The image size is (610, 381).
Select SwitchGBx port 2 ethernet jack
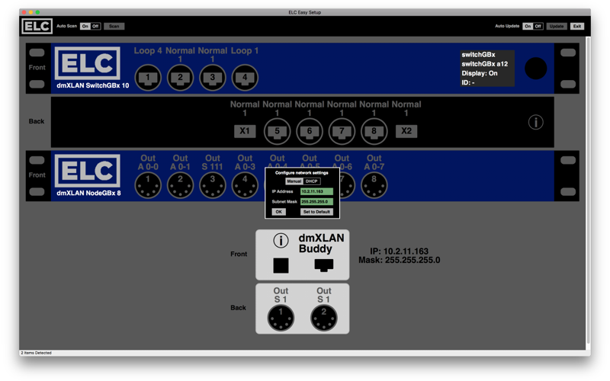coord(180,78)
